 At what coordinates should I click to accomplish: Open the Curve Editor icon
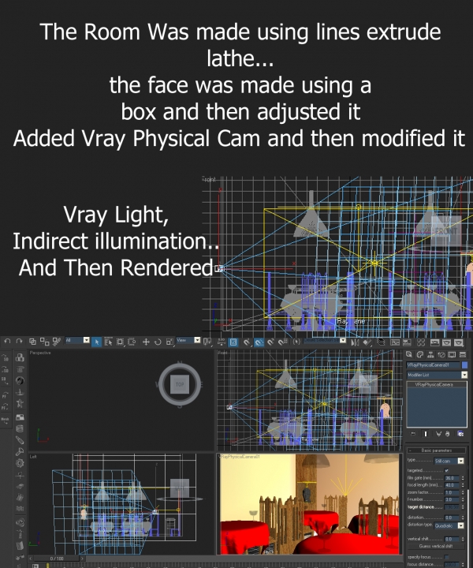tap(395, 342)
